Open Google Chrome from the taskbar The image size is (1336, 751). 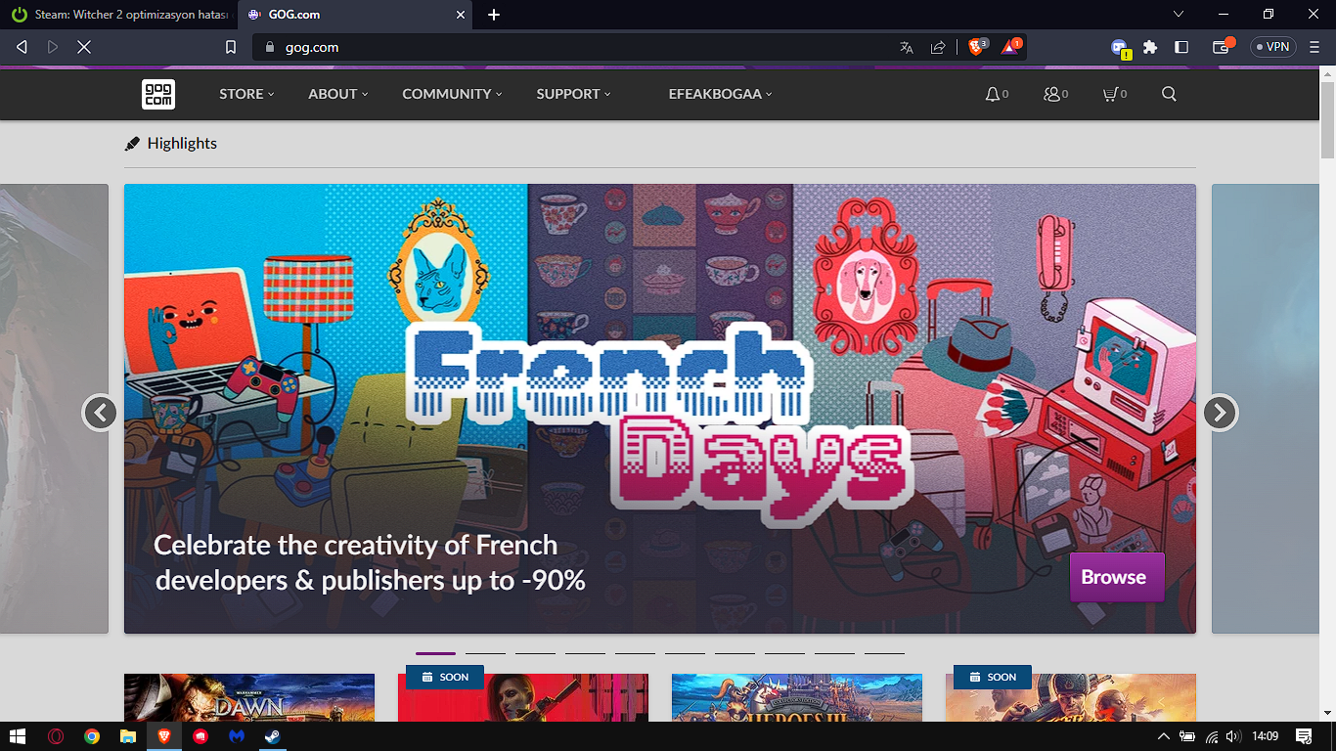click(92, 736)
